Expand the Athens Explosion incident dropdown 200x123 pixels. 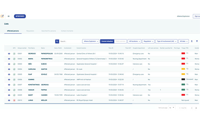pos(90,41)
